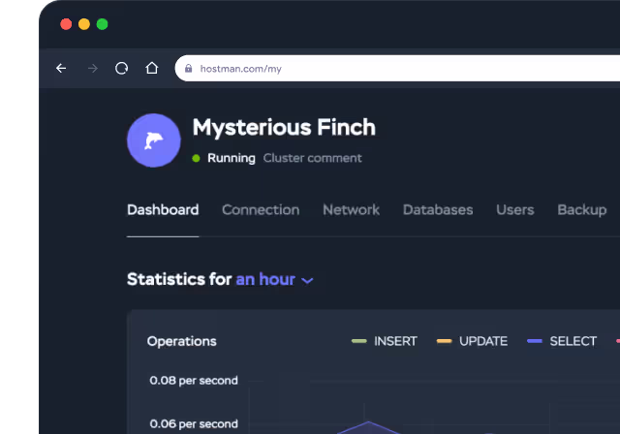This screenshot has height=434, width=620.
Task: Click the green Running status dot
Action: [196, 159]
